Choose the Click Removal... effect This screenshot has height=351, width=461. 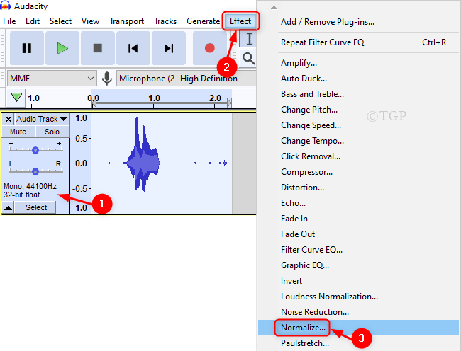pyautogui.click(x=358, y=156)
